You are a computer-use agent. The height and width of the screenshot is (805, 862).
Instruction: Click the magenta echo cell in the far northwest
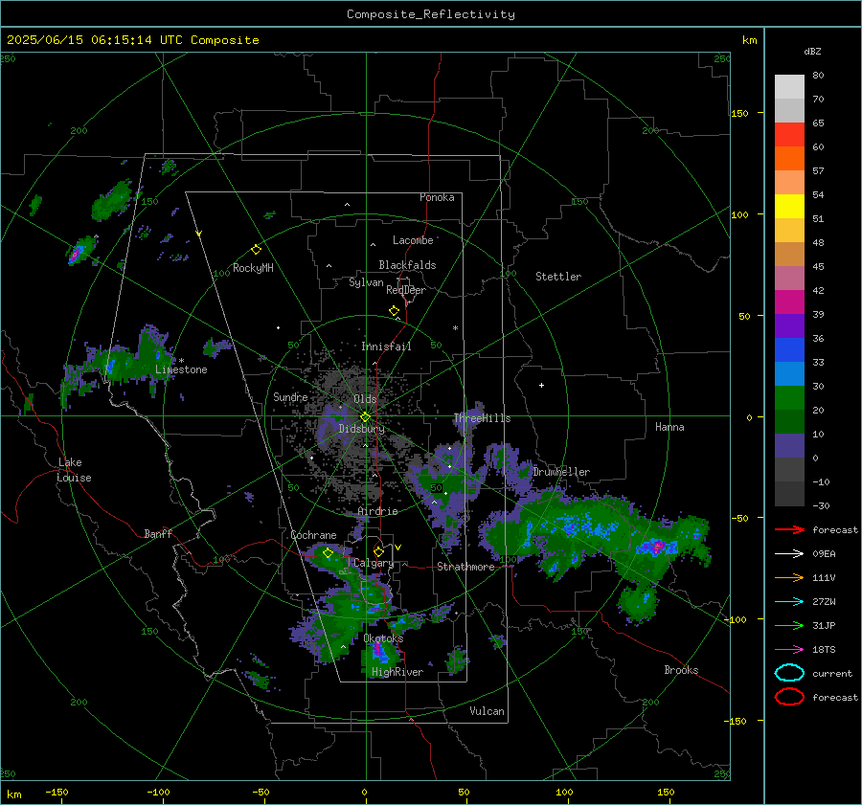76,255
